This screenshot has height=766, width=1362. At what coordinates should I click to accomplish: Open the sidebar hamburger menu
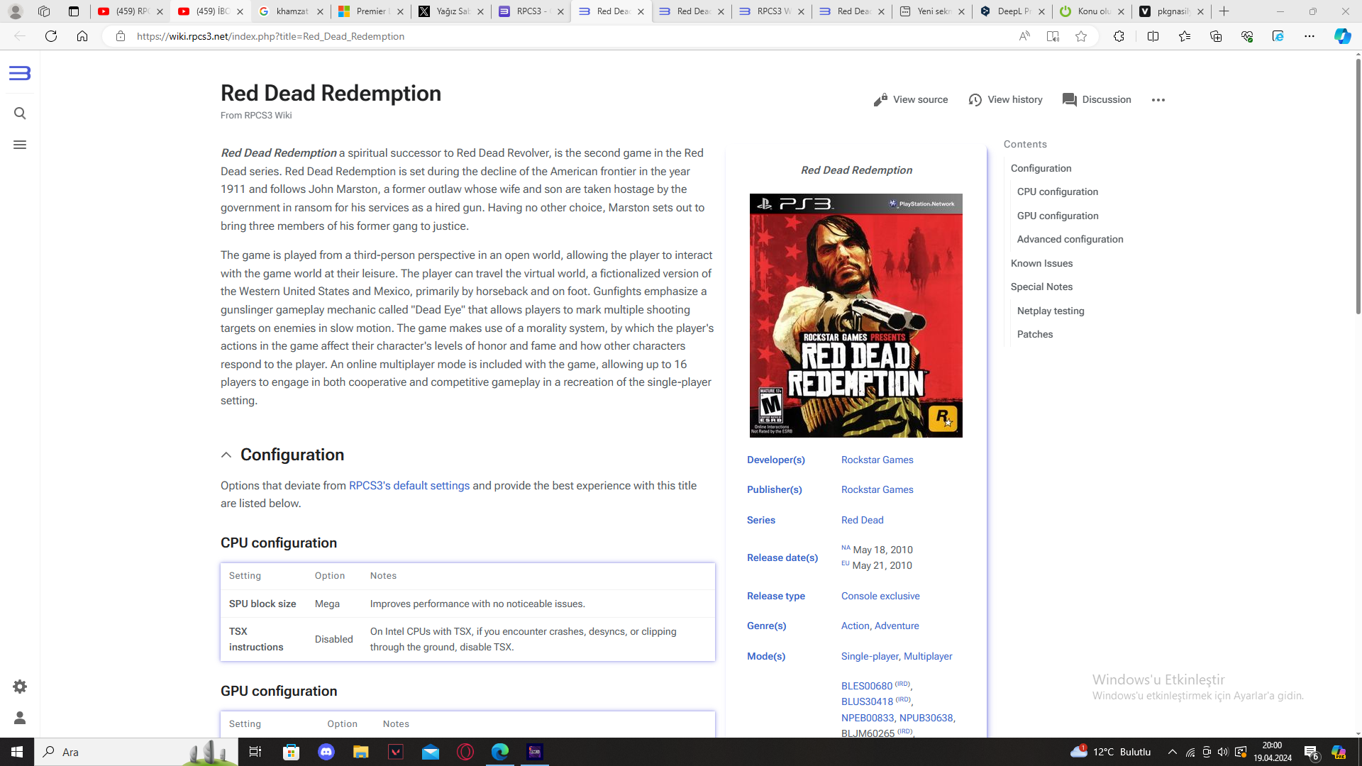pos(20,145)
